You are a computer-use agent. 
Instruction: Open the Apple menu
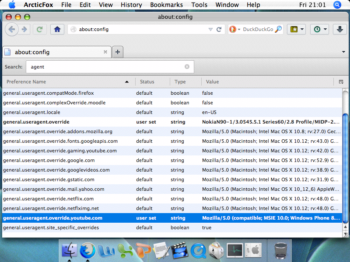click(x=12, y=5)
